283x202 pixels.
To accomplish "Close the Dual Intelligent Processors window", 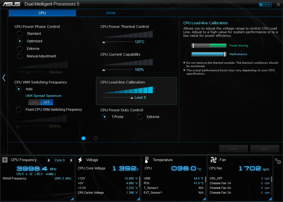I will [x=278, y=4].
